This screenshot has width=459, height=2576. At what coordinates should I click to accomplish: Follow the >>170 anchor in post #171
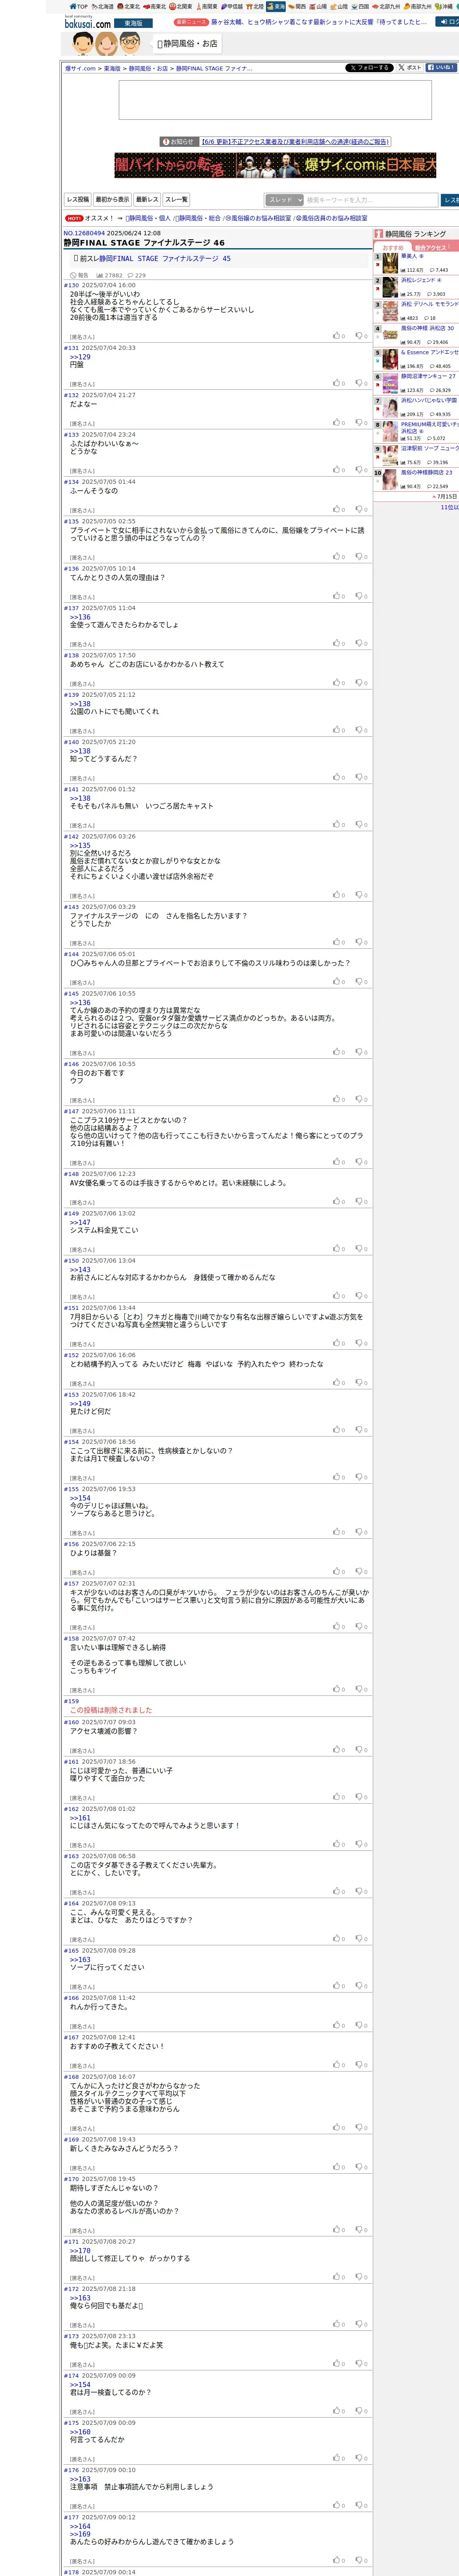coord(80,2251)
